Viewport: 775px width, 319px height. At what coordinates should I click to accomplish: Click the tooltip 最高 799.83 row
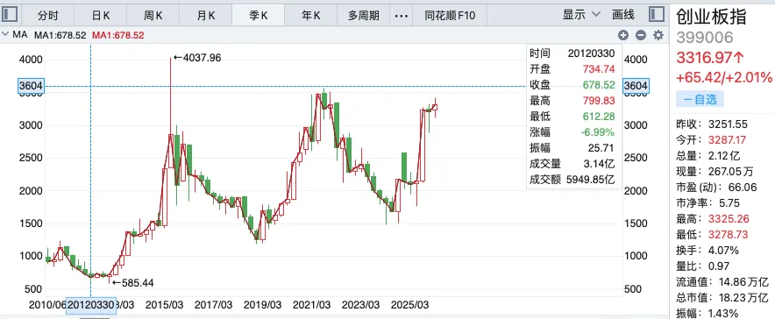coord(572,100)
